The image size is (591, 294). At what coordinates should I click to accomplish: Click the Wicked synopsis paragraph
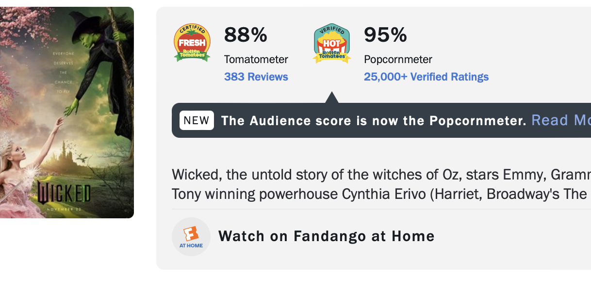(x=381, y=184)
